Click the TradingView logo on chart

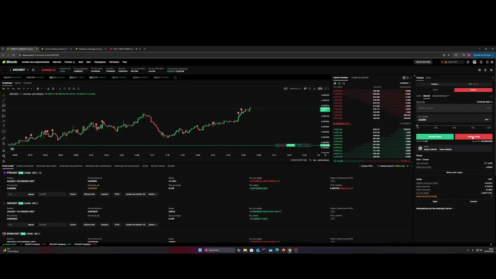coord(12,149)
